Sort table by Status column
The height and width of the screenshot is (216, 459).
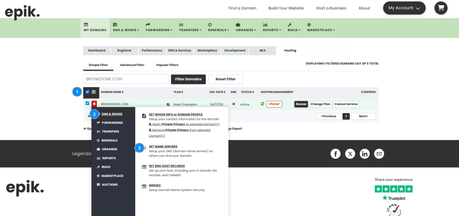point(247,92)
